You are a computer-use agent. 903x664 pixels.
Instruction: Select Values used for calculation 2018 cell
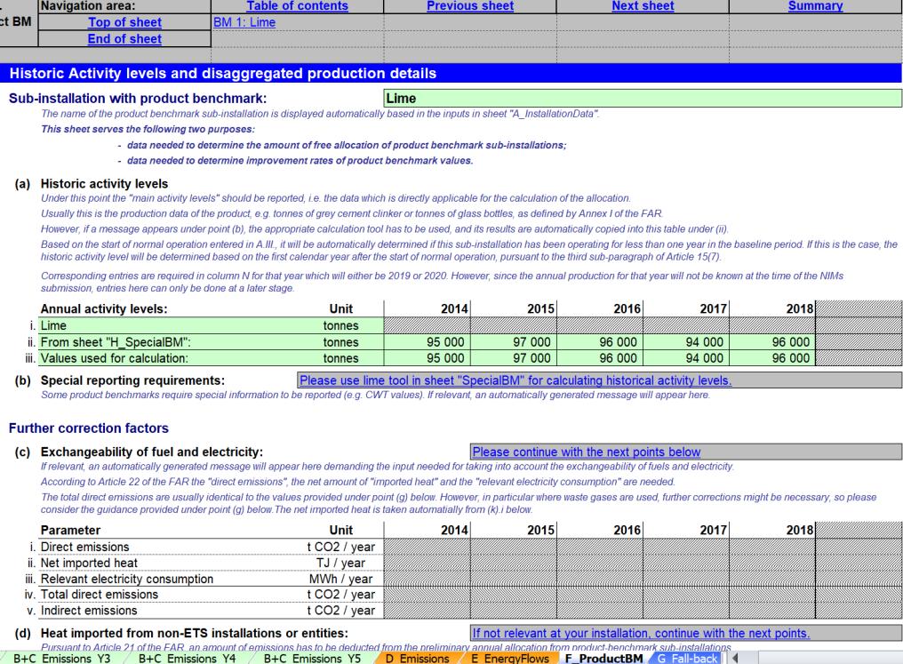click(772, 358)
